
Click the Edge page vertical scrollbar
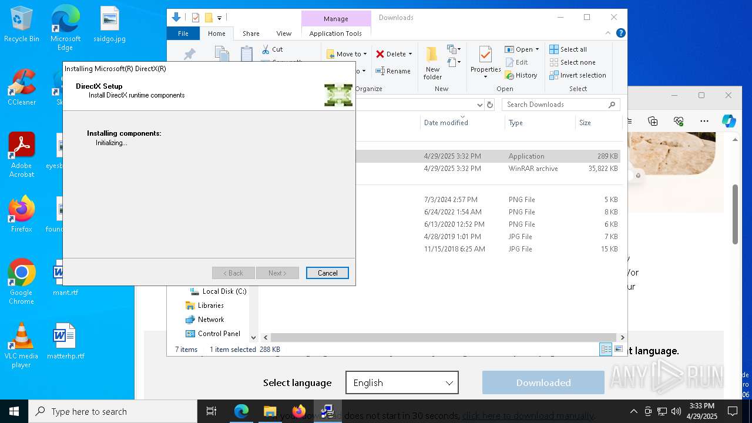(735, 214)
